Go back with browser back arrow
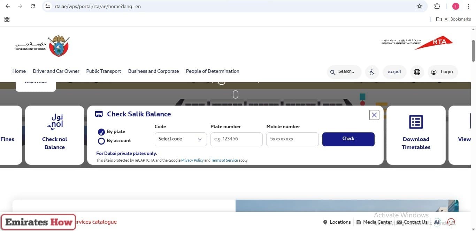This screenshot has width=476, height=231. 8,6
